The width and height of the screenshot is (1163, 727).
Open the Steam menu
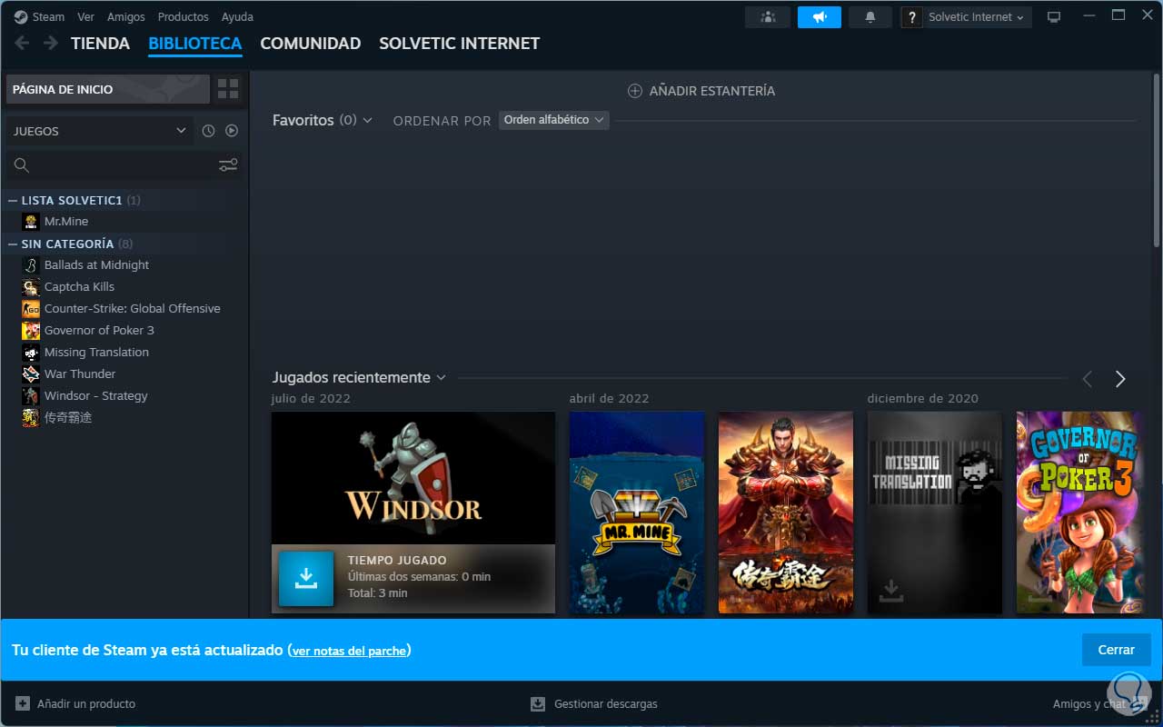(48, 16)
